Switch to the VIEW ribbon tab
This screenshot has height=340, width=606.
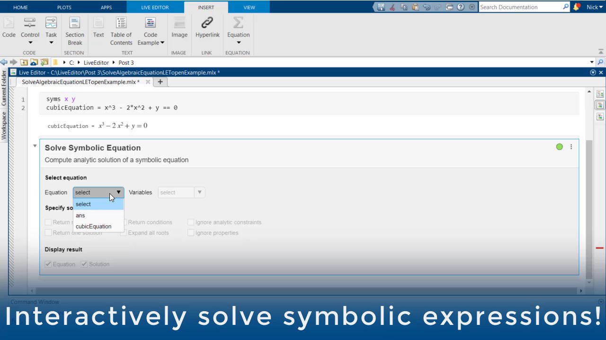(x=249, y=7)
